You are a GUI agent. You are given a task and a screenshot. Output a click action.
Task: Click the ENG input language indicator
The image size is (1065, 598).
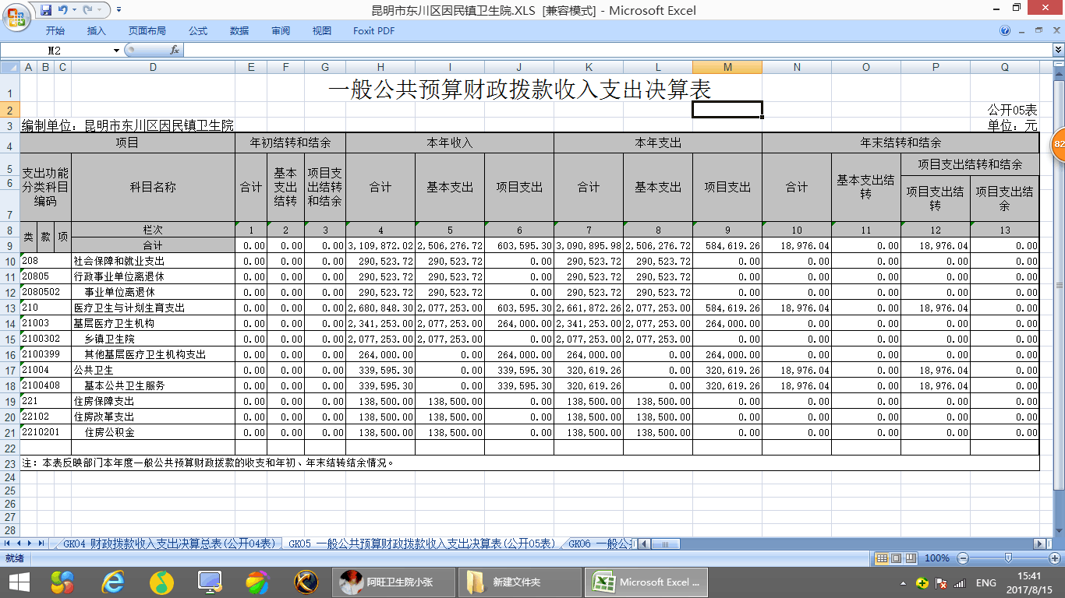point(986,583)
